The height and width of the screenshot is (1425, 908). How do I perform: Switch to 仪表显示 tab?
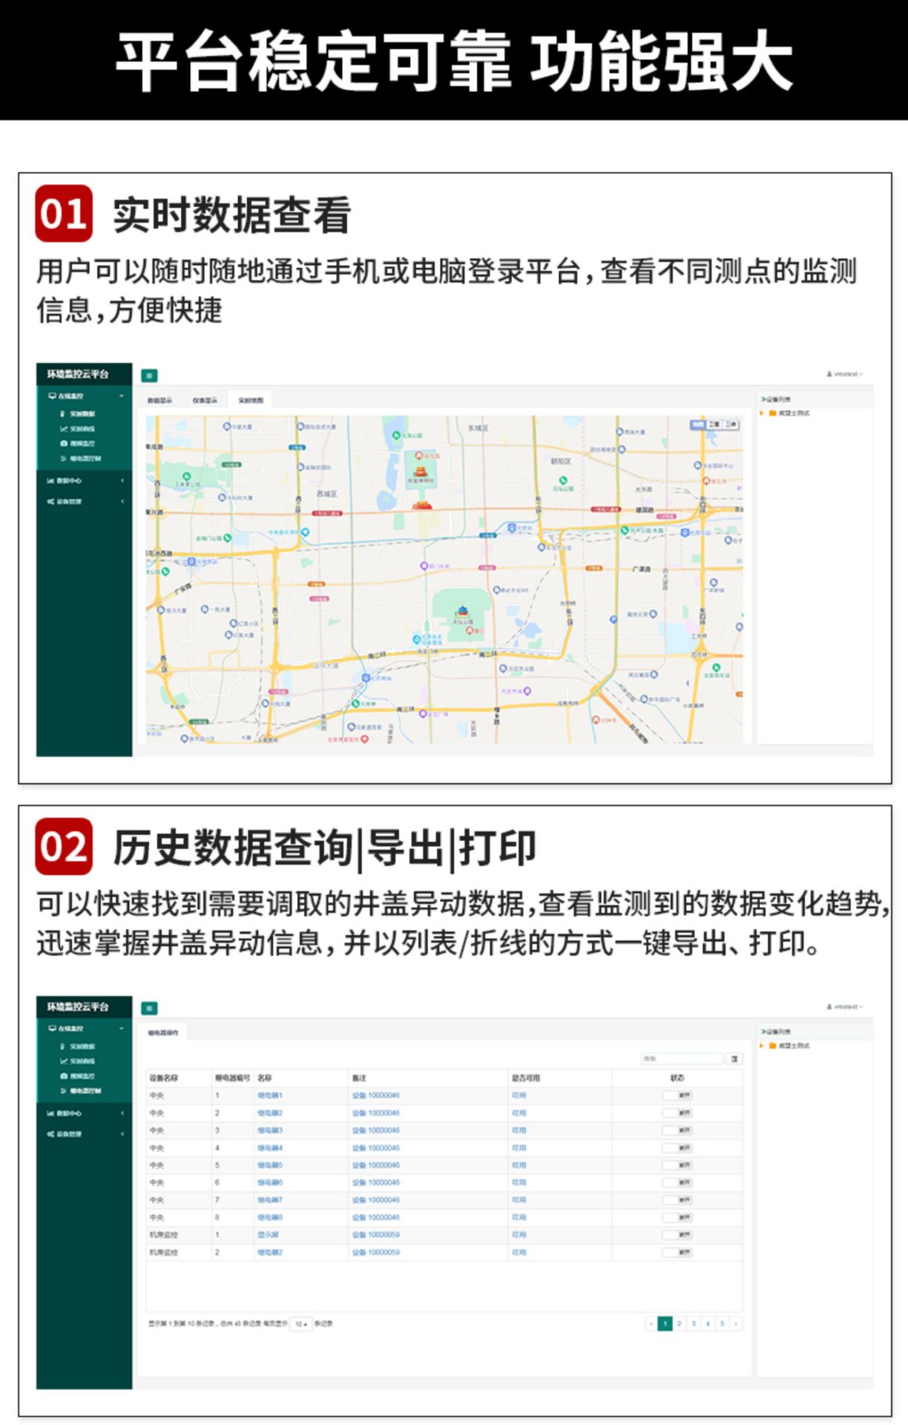coord(205,401)
